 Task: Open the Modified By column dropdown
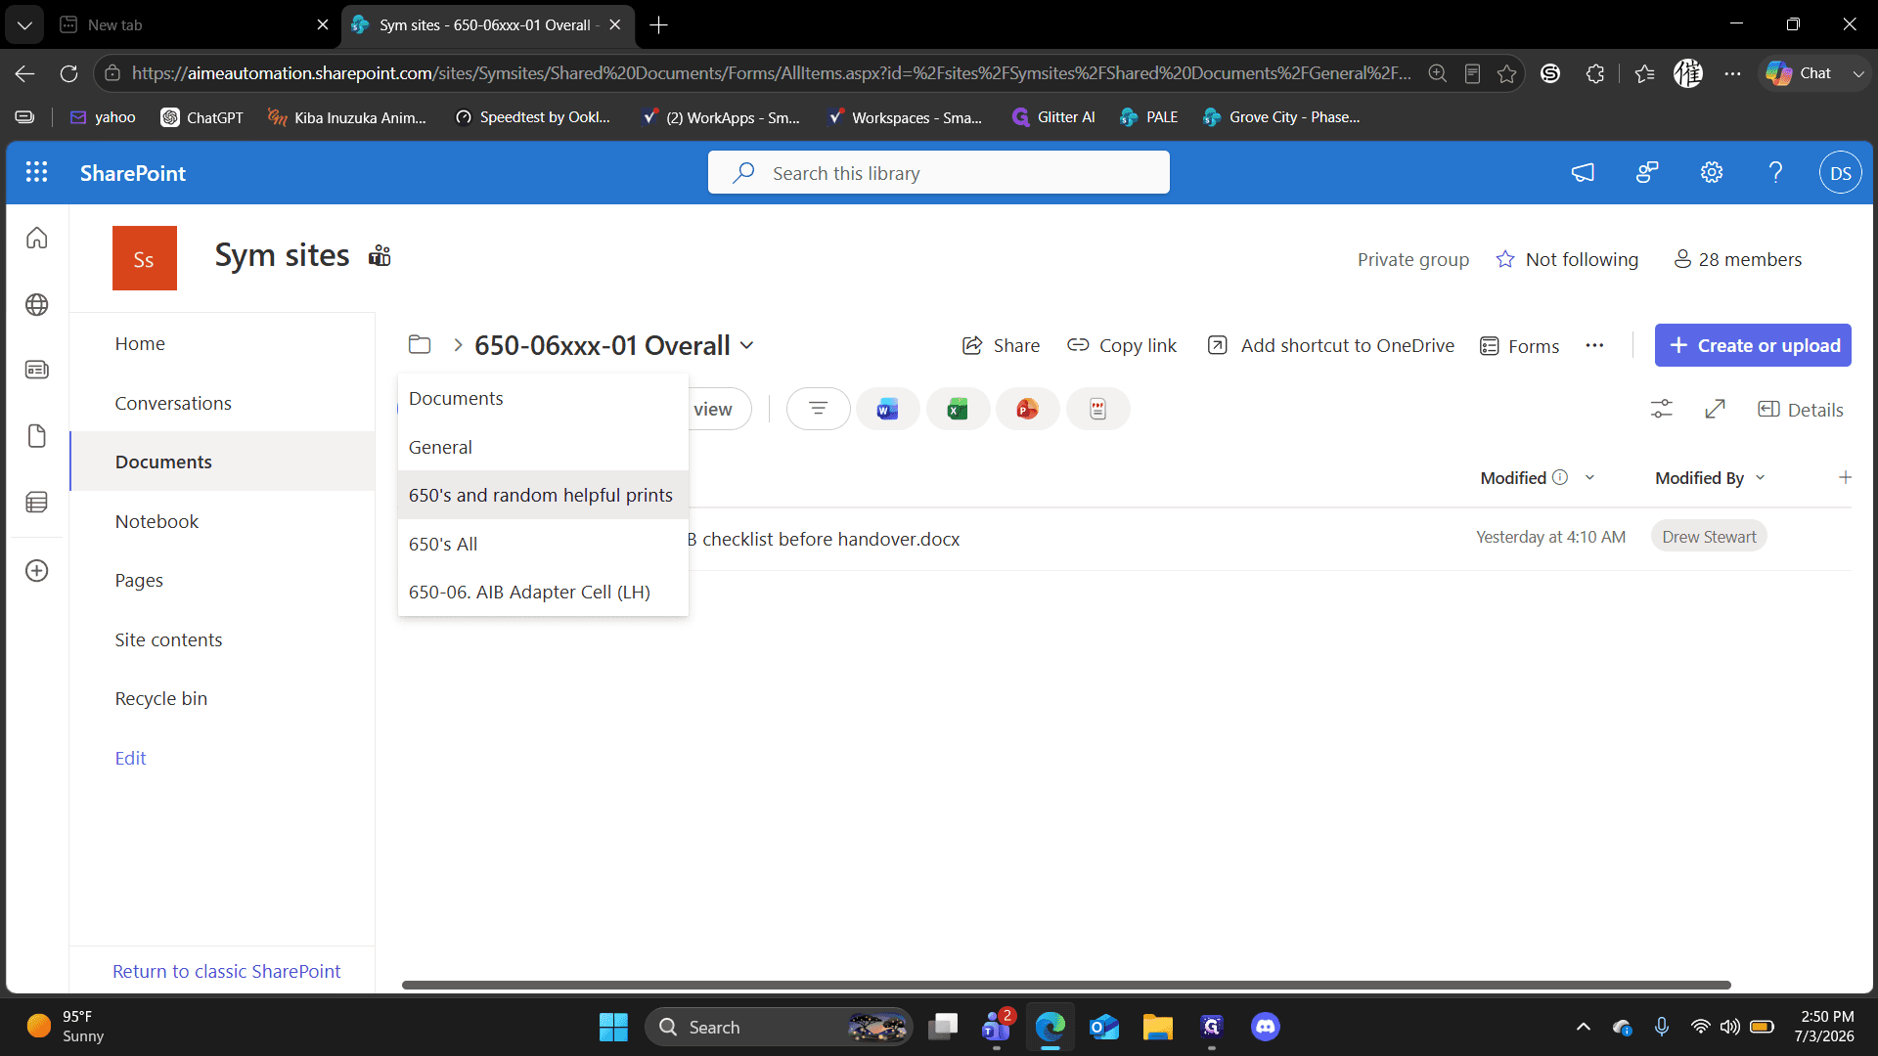[x=1760, y=477]
